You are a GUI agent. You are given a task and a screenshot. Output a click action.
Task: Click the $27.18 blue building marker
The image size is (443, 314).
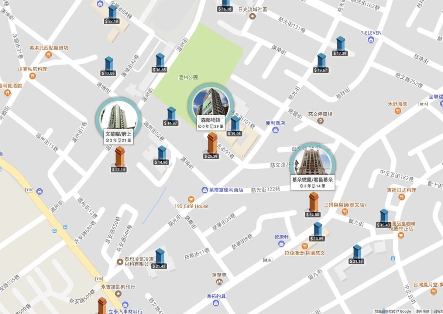point(112,15)
